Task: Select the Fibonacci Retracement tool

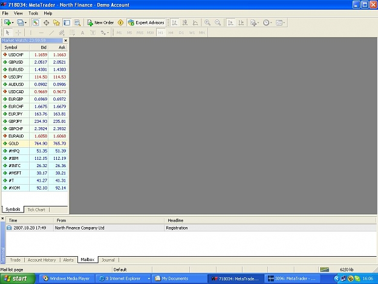Action: pos(72,33)
